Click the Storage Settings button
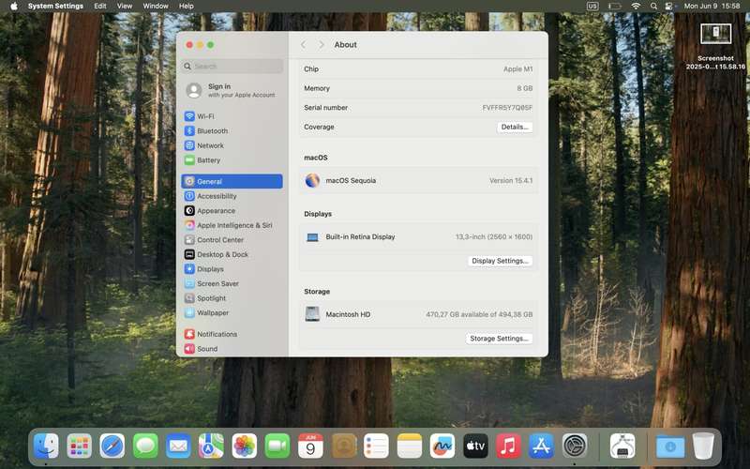Screen dimensions: 750x469 (x=499, y=339)
